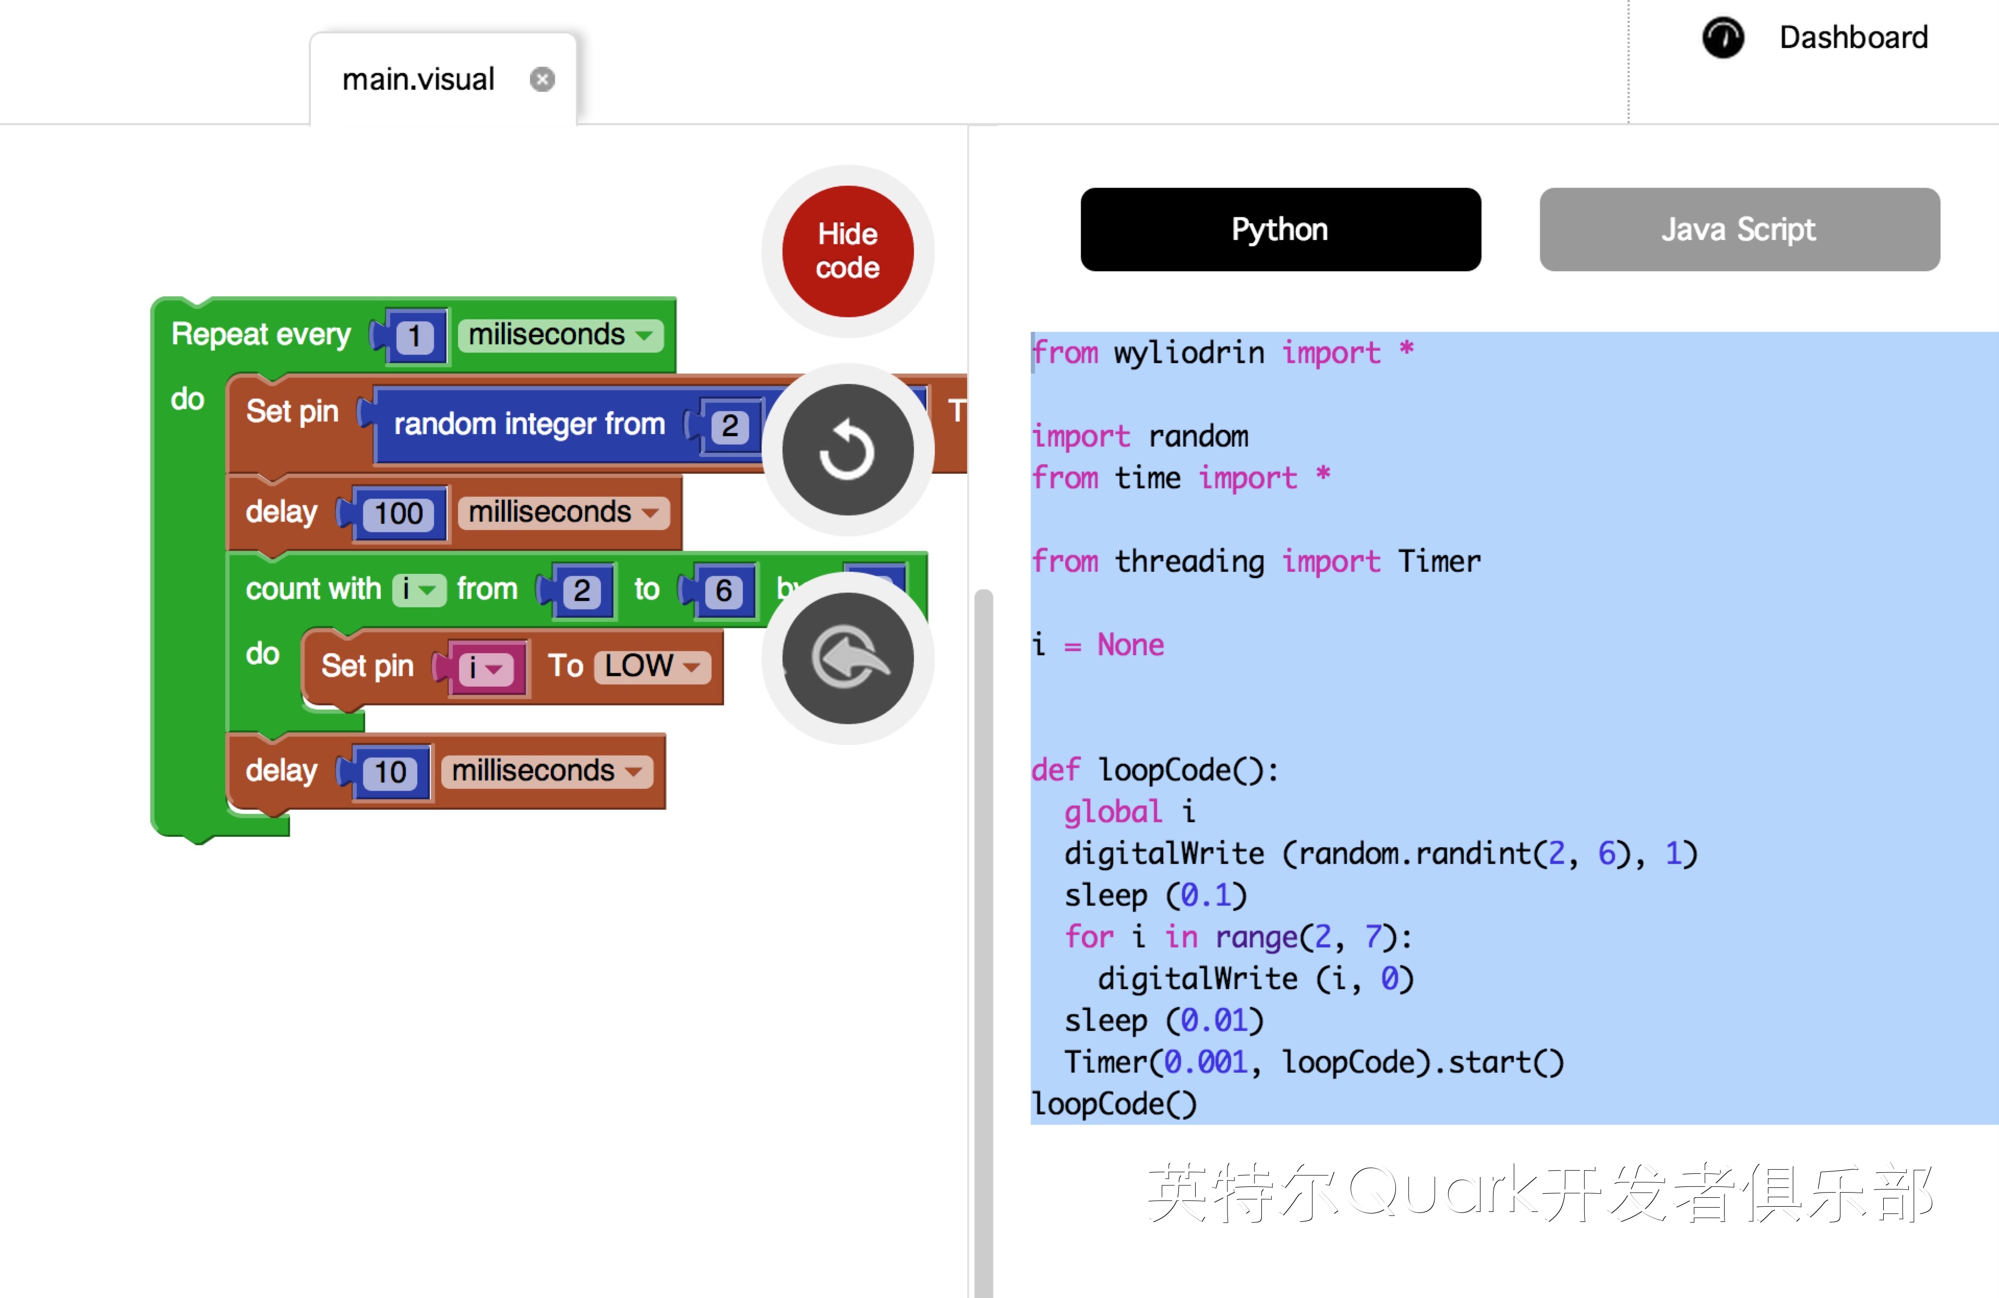Select the main.visual file tab

[417, 80]
